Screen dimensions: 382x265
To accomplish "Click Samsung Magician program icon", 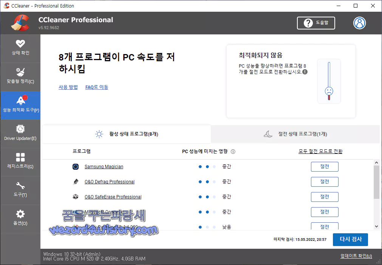I will 76,167.
